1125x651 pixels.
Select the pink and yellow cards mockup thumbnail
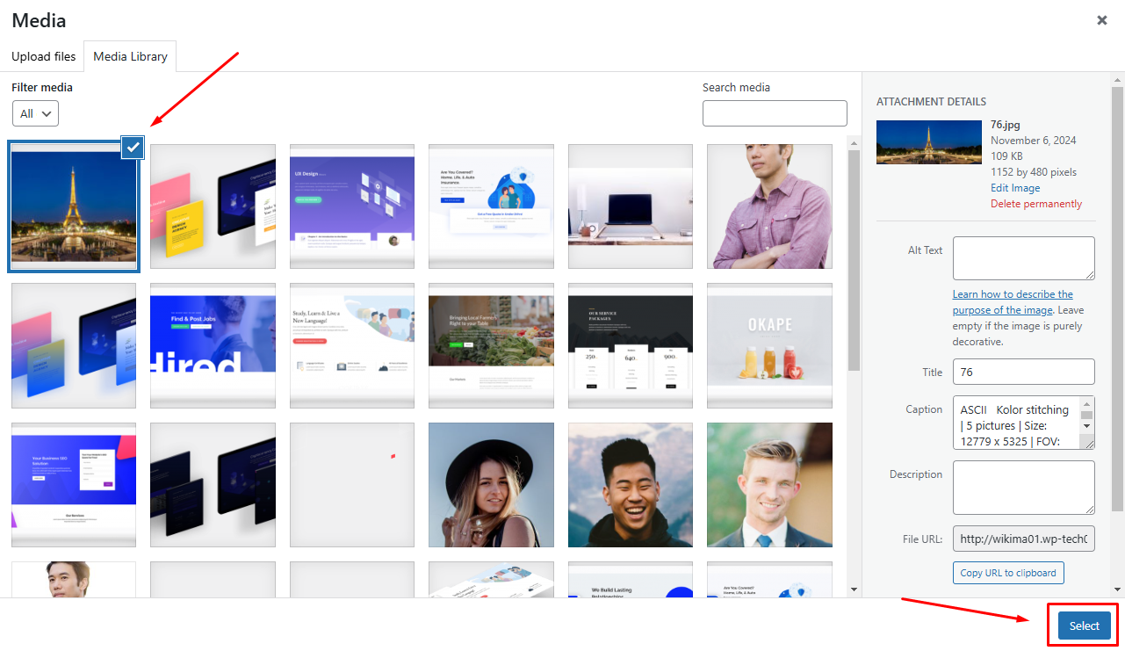(213, 206)
